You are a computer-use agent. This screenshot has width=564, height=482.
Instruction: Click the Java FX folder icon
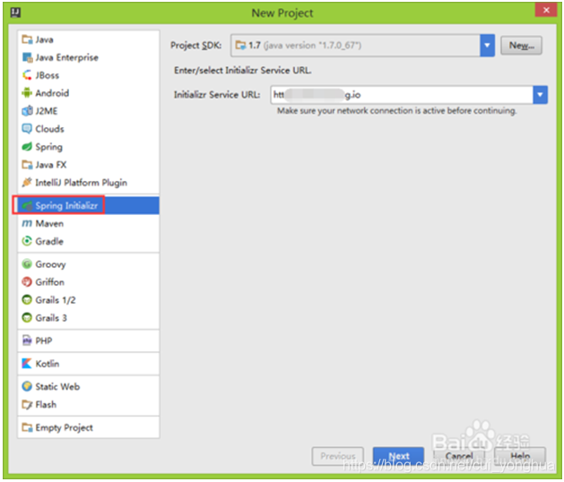click(x=27, y=165)
